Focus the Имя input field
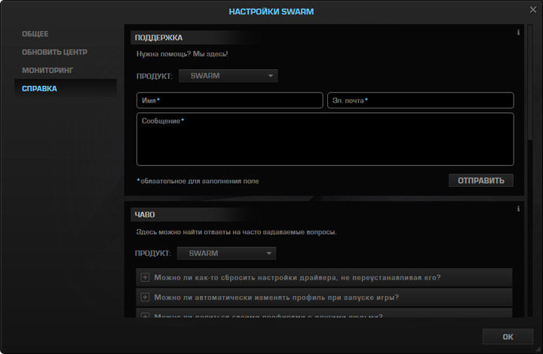This screenshot has width=543, height=354. tap(230, 100)
